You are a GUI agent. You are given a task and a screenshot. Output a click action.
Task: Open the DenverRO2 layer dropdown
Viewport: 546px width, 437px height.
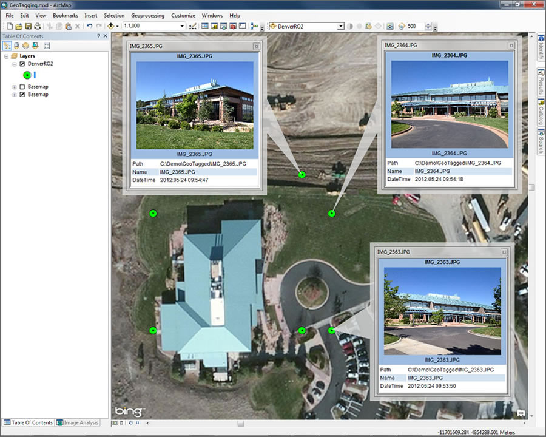[340, 26]
